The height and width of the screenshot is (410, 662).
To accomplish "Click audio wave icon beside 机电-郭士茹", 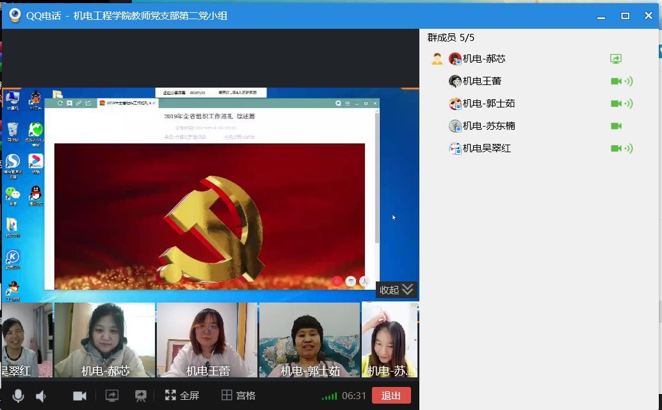I will point(629,104).
